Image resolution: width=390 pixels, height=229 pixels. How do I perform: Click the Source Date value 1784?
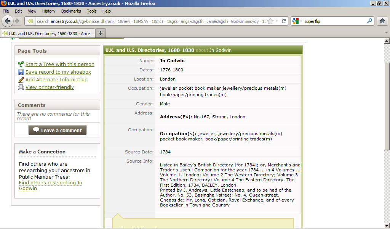pos(165,152)
